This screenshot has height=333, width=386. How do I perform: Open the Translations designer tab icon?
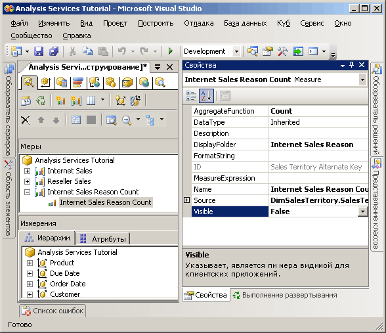[144, 82]
